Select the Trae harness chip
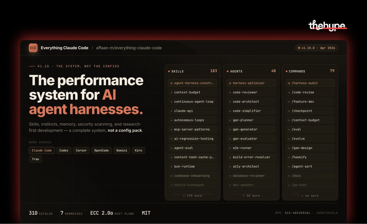The width and height of the screenshot is (367, 224). [36, 159]
